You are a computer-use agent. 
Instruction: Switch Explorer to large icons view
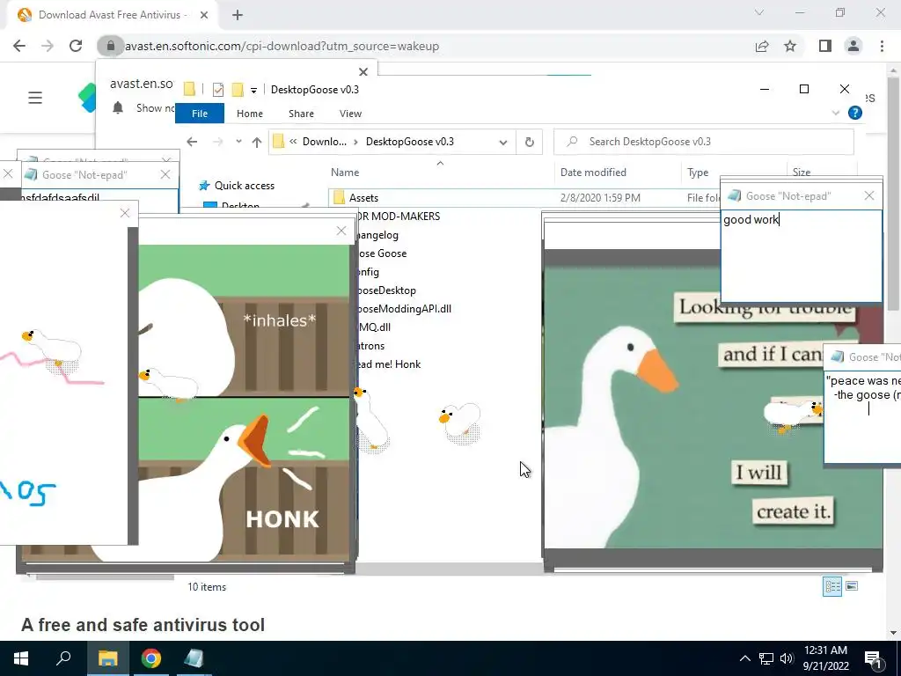pos(852,586)
